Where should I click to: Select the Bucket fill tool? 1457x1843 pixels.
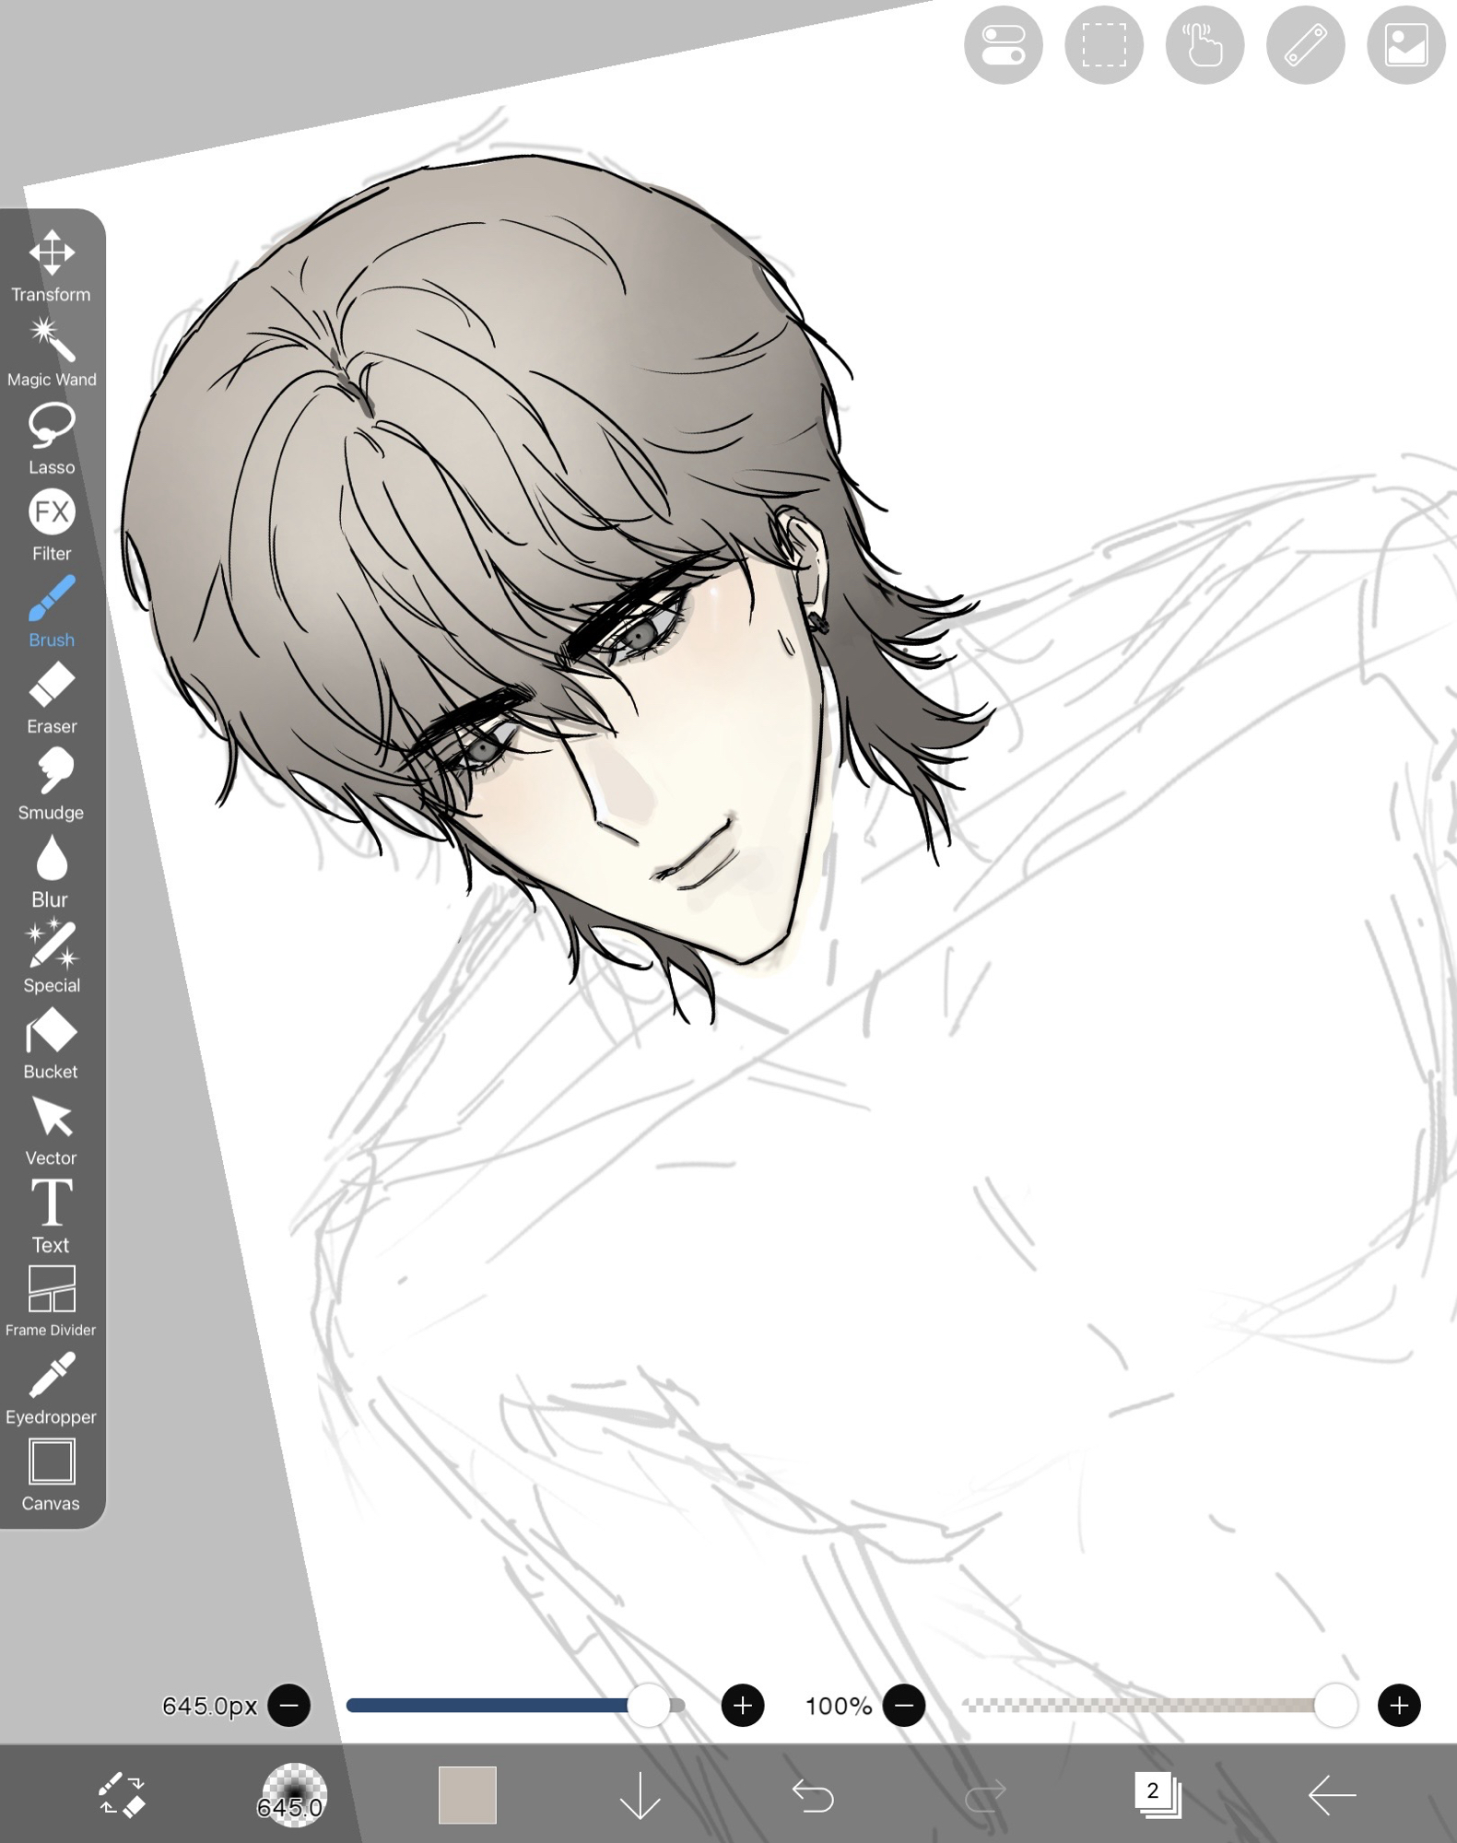coord(52,1043)
